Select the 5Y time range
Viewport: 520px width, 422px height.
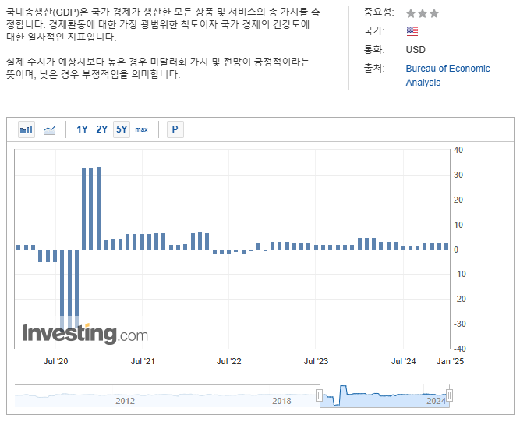tap(122, 129)
